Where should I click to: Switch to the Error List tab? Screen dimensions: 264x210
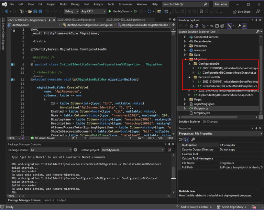pyautogui.click(x=49, y=200)
